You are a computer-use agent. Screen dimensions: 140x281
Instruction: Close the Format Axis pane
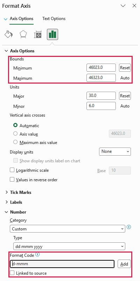134,6
